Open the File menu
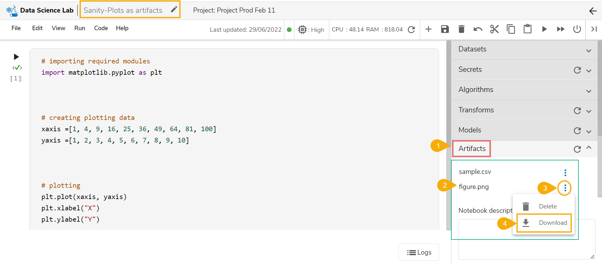602x264 pixels. (x=16, y=28)
